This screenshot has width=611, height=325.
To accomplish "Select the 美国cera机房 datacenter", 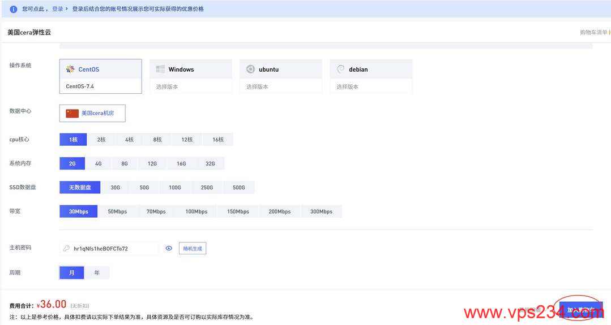I will (92, 113).
